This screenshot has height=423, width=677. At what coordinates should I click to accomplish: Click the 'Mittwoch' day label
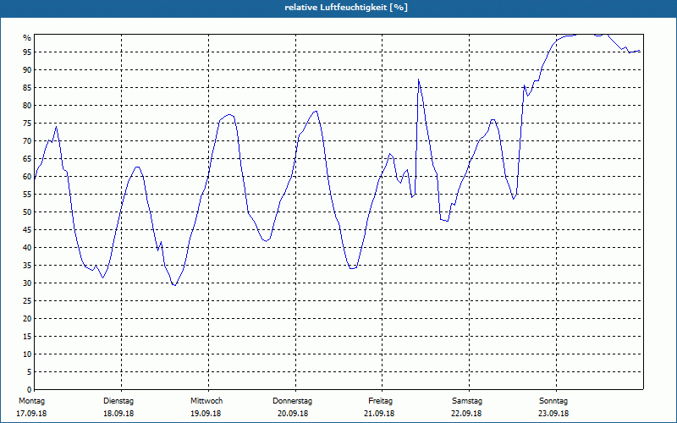tap(206, 401)
